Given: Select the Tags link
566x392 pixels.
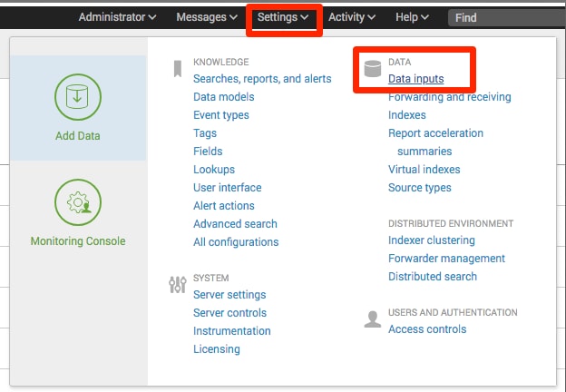Looking at the screenshot, I should tap(205, 133).
